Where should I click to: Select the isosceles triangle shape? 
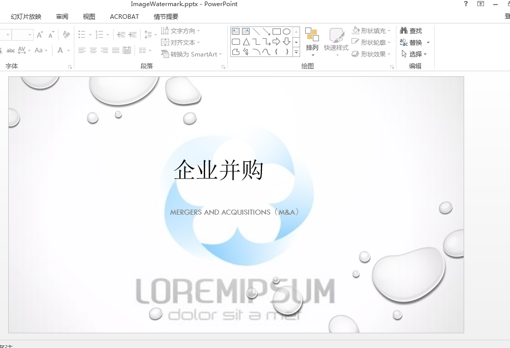click(x=246, y=42)
